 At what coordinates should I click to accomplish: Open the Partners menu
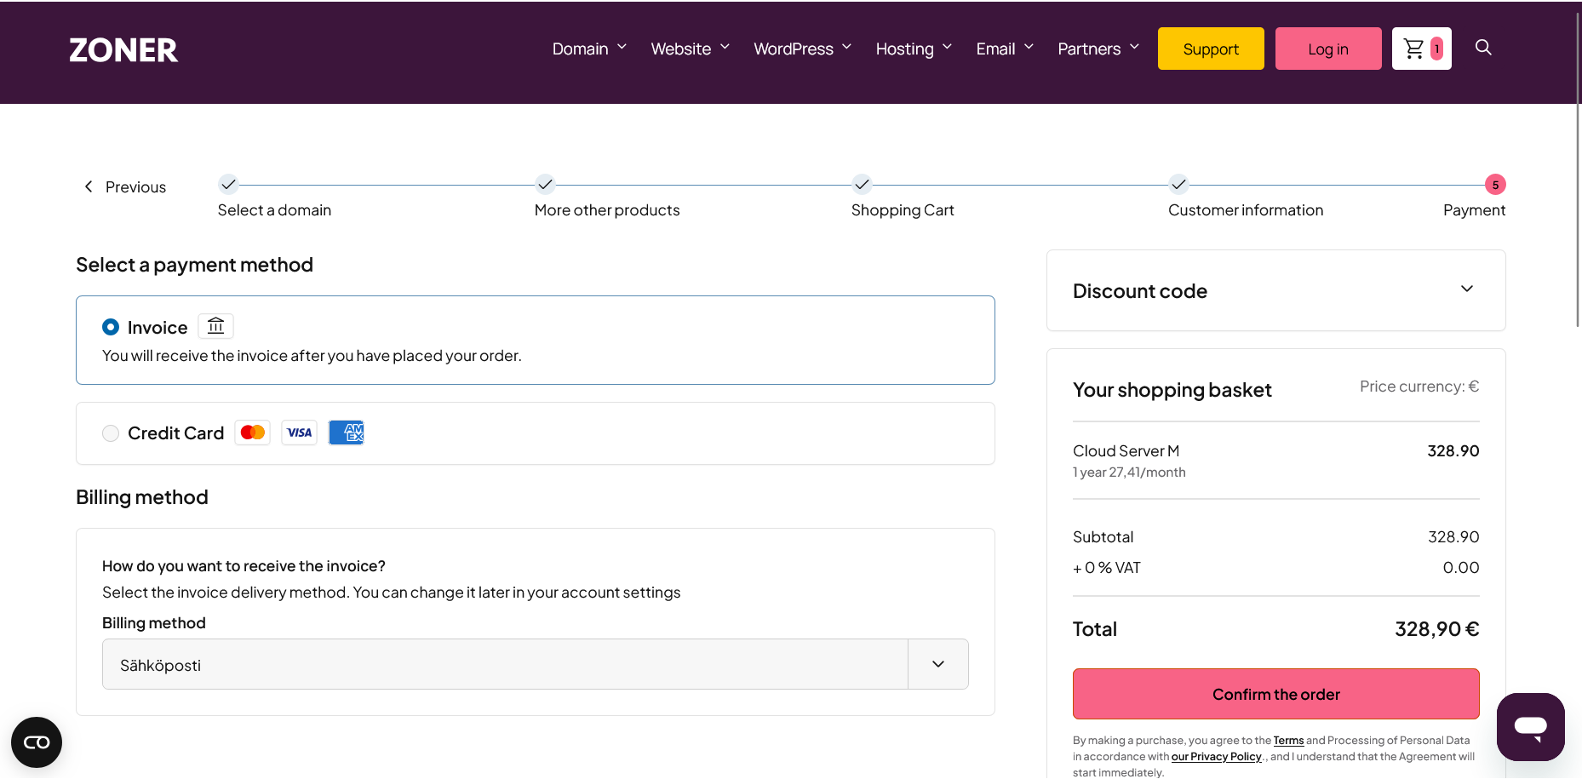point(1098,49)
